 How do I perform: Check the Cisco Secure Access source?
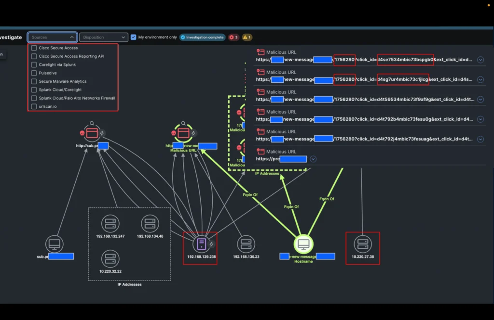34,48
